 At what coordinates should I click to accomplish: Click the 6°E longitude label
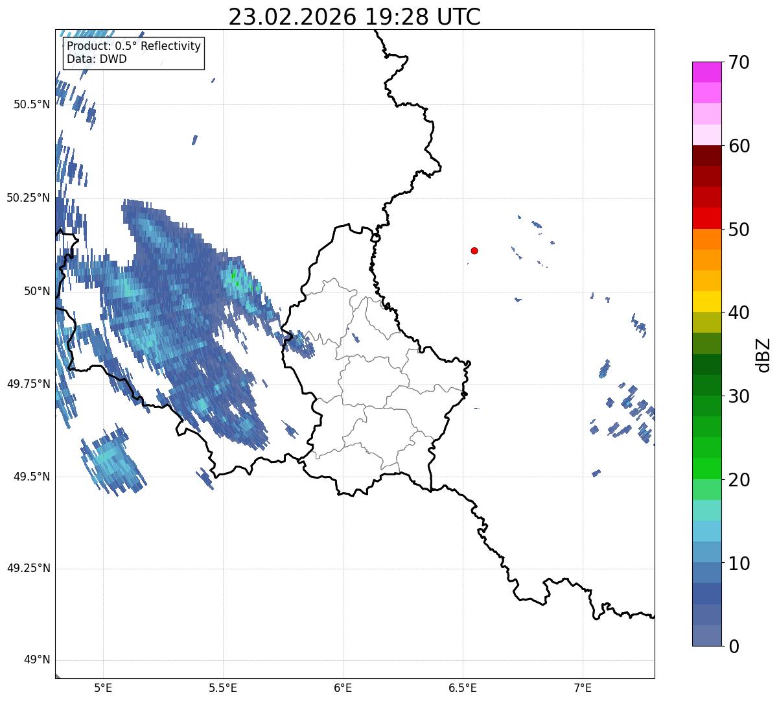[343, 688]
